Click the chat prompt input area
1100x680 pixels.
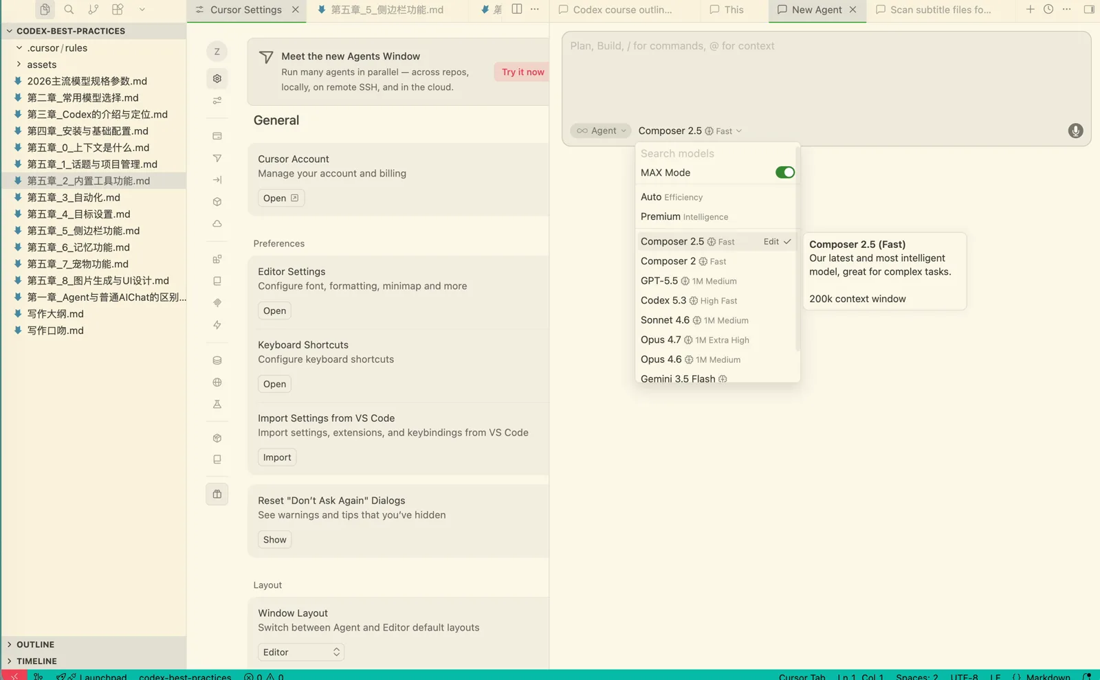click(x=826, y=76)
